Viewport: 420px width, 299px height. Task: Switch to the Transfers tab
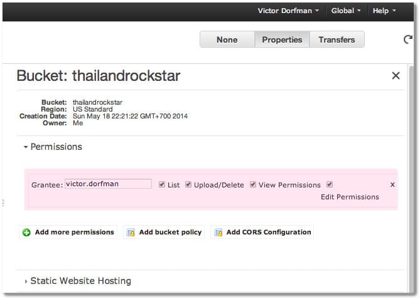click(x=337, y=39)
